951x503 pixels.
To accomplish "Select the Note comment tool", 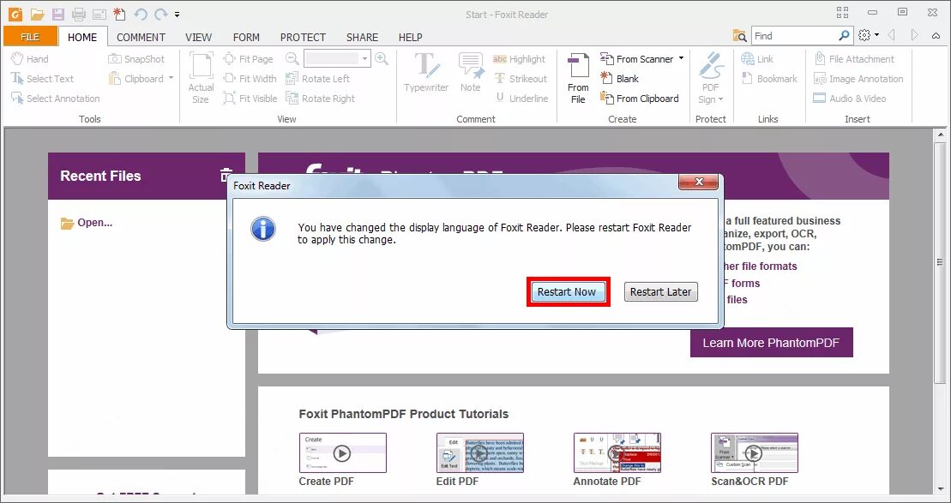I will click(470, 73).
